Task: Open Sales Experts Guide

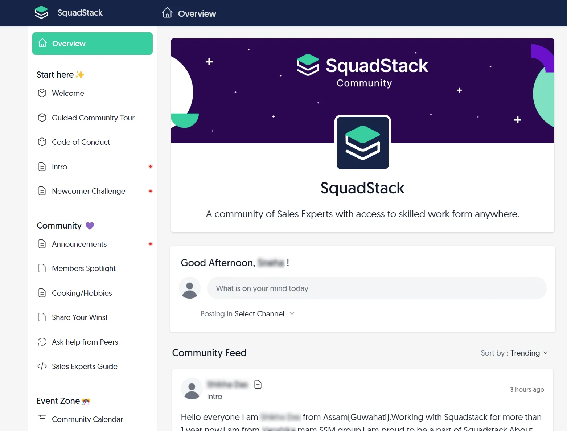Action: coord(85,366)
